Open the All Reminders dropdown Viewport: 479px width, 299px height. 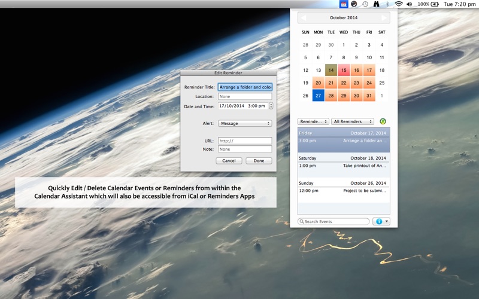click(353, 121)
